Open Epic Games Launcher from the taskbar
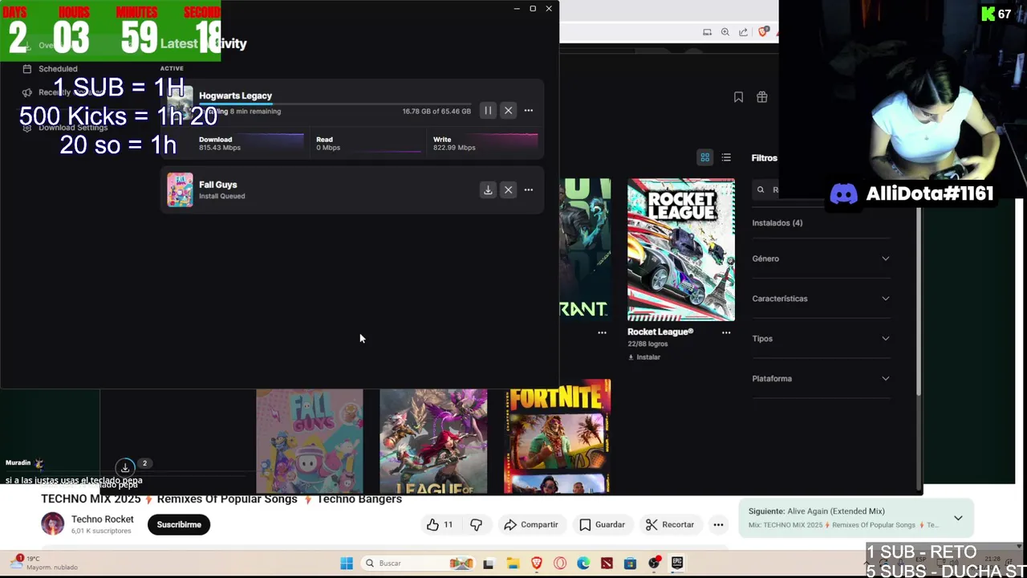The width and height of the screenshot is (1027, 578). point(677,564)
